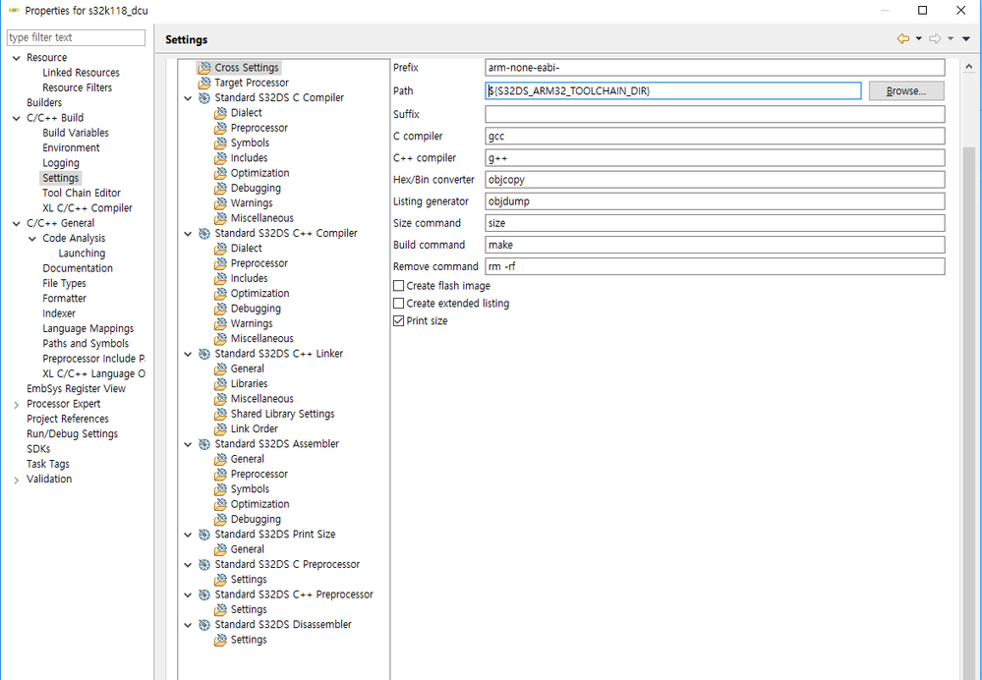Expand the Validation category
The image size is (982, 680).
[x=17, y=480]
